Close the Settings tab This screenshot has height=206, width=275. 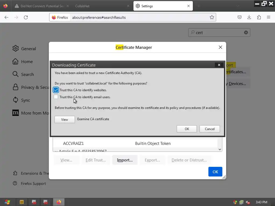click(189, 6)
